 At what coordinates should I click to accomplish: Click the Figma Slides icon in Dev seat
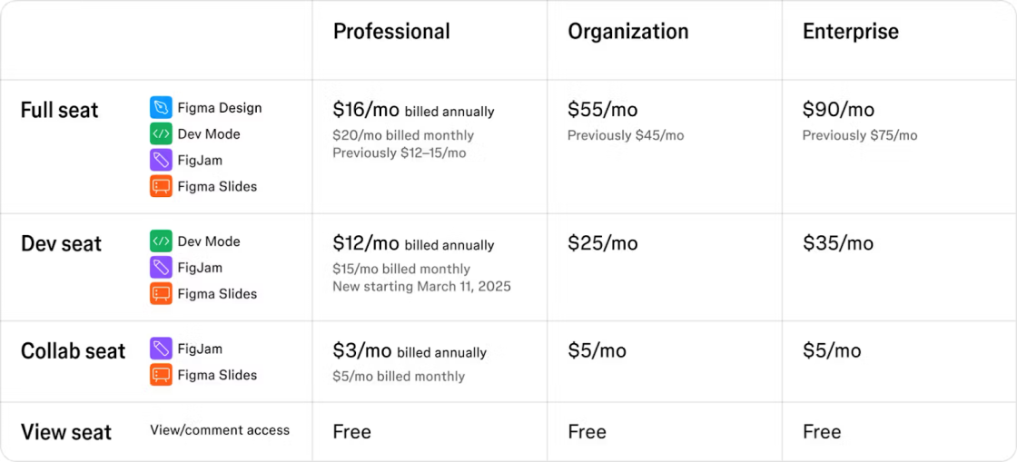coord(161,294)
